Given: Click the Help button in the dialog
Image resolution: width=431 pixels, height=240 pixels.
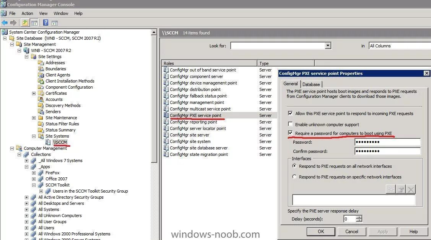Looking at the screenshot, I should click(413, 232).
